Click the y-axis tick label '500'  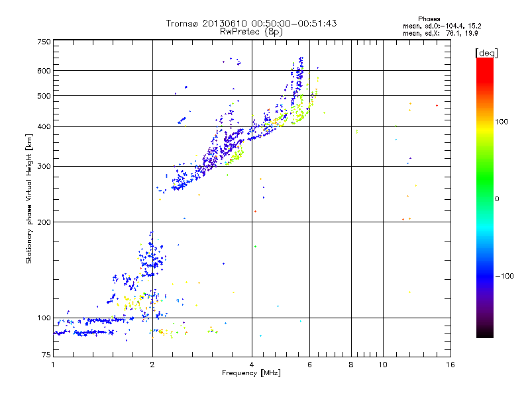pos(44,96)
